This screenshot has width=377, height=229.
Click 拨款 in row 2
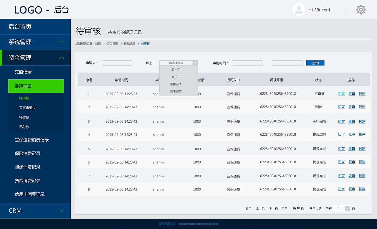pos(362,107)
